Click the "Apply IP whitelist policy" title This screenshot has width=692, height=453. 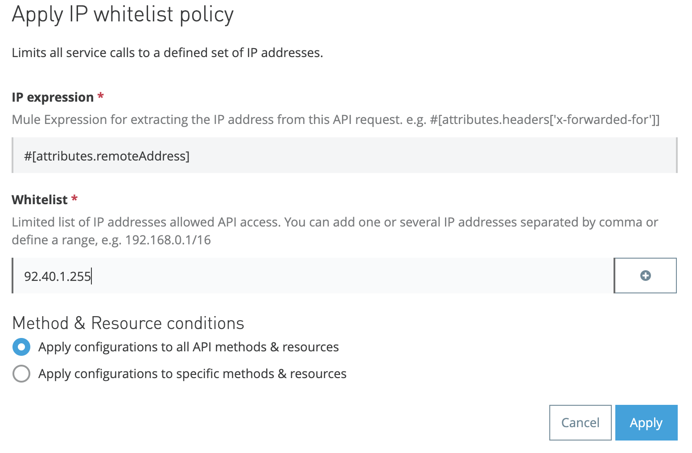point(123,14)
